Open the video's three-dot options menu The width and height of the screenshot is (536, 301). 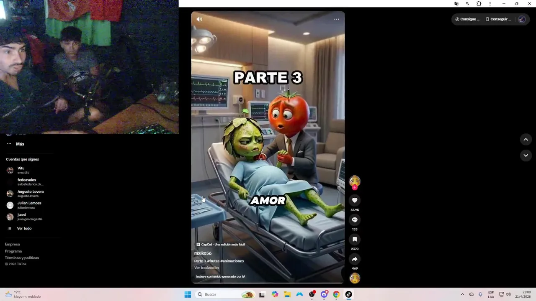[336, 19]
